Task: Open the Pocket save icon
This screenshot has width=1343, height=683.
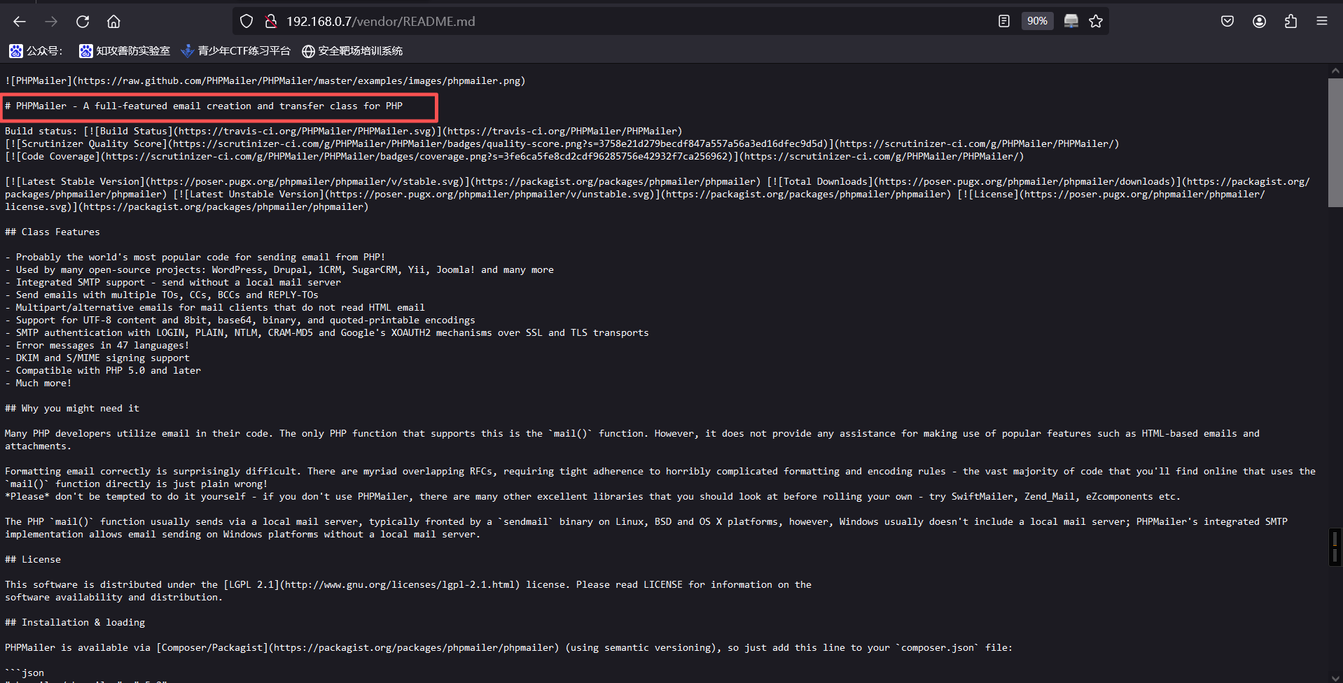Action: pyautogui.click(x=1227, y=22)
